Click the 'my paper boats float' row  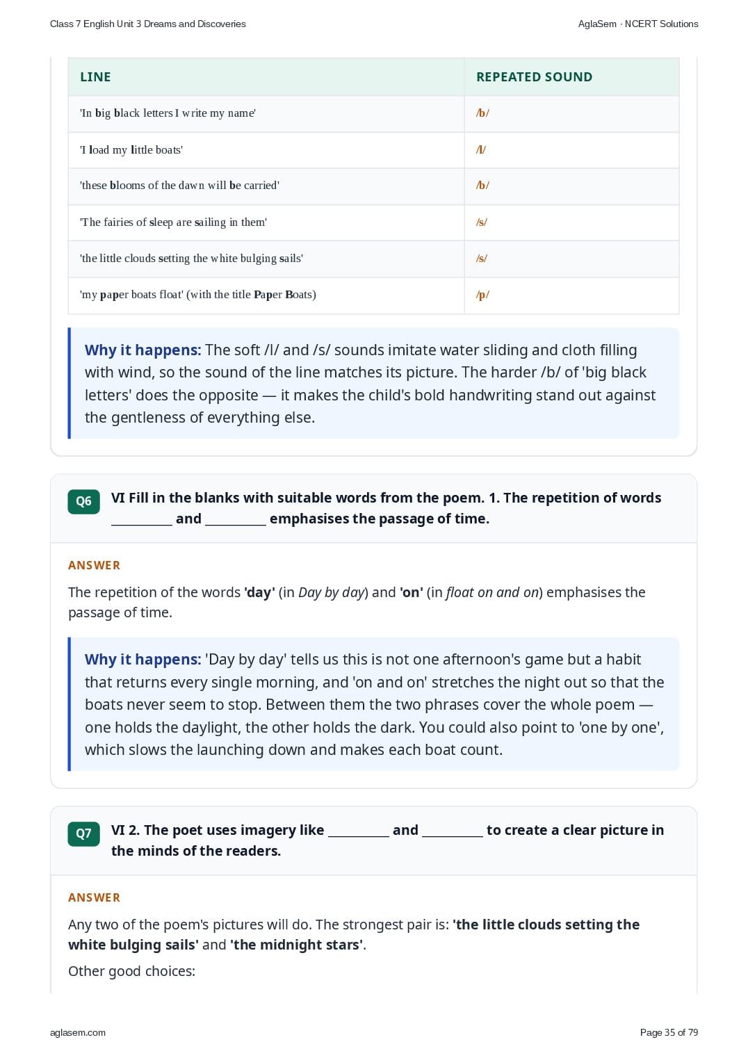pos(373,295)
